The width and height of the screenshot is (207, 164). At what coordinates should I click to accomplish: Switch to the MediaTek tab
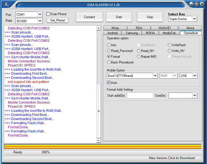point(169,33)
